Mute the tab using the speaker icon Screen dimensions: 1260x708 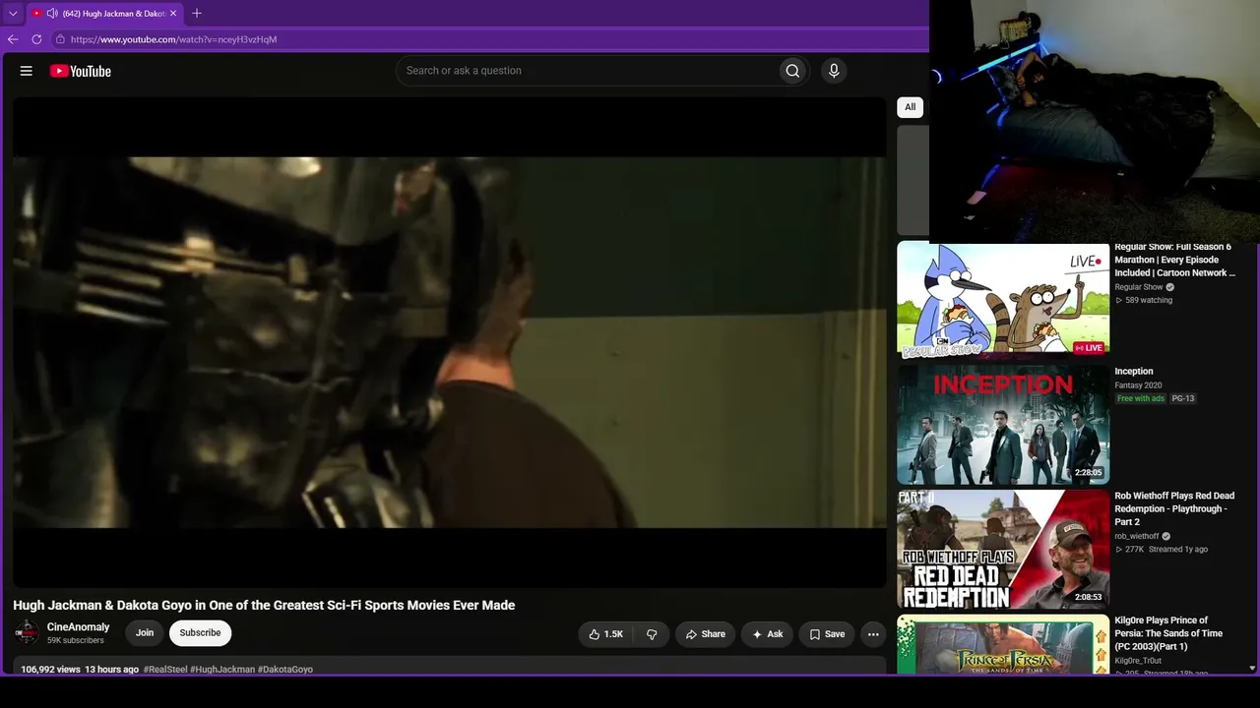(x=52, y=14)
